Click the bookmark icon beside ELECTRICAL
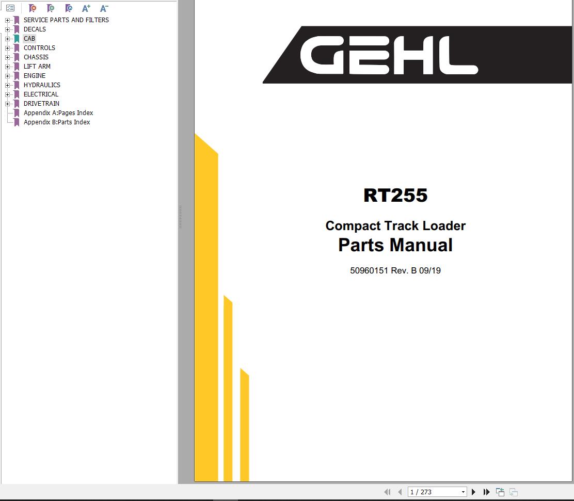This screenshot has width=574, height=501. tap(17, 95)
